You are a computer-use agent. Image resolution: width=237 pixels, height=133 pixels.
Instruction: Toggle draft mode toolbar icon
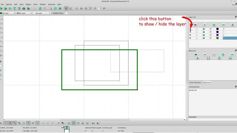[71, 8]
